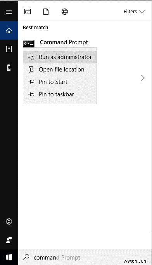The image size is (152, 265).
Task: Expand the Filters dropdown
Action: 134,12
